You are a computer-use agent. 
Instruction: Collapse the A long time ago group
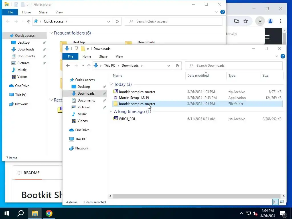coord(111,111)
